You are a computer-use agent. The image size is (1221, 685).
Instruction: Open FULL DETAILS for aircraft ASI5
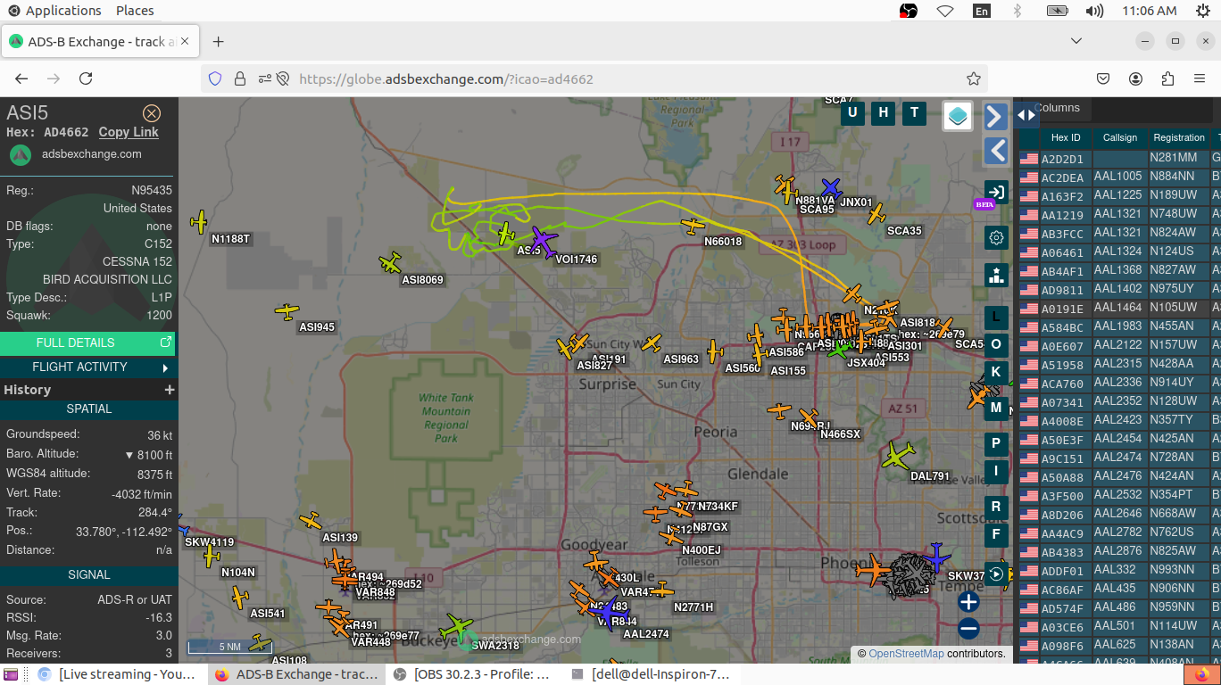point(87,342)
